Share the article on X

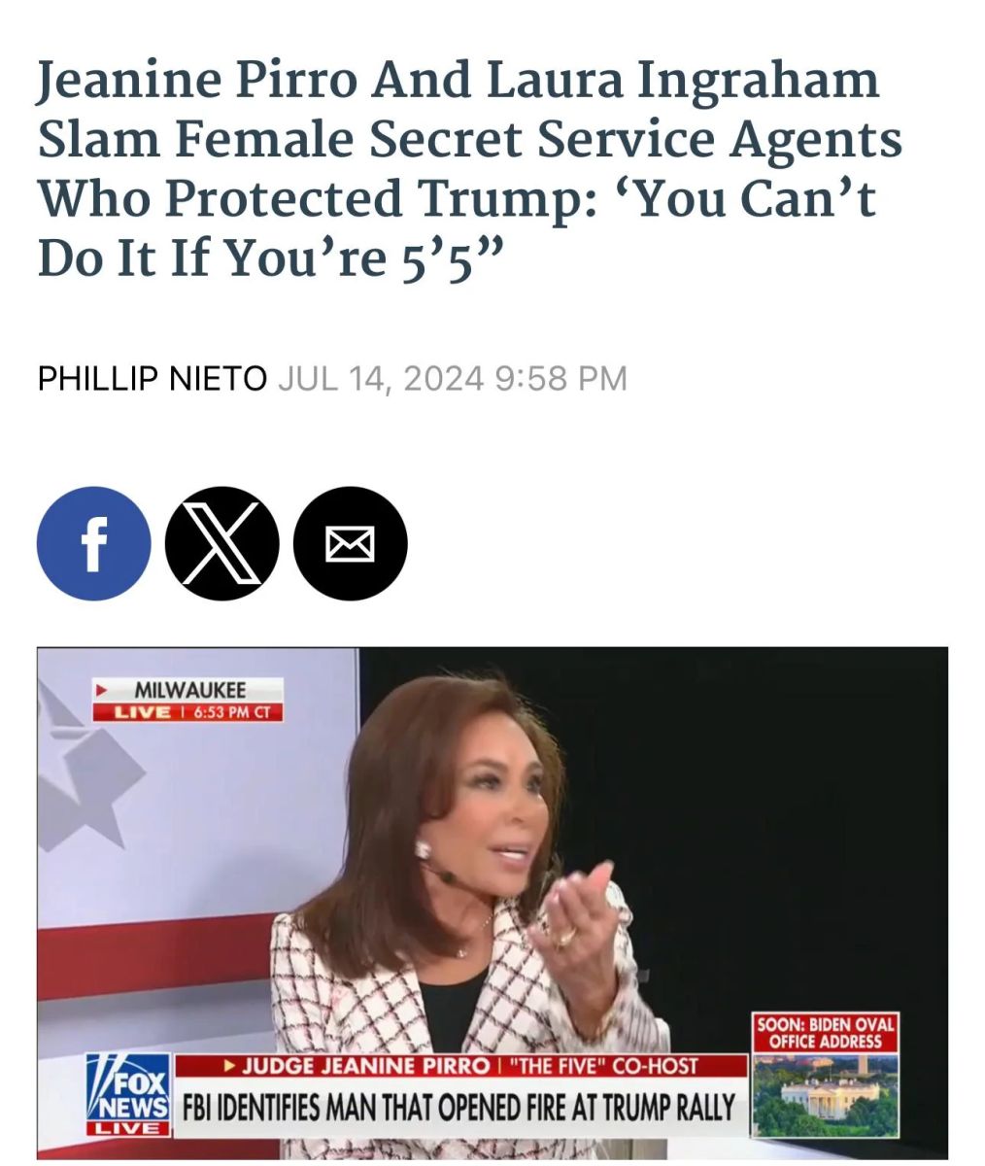(x=222, y=543)
